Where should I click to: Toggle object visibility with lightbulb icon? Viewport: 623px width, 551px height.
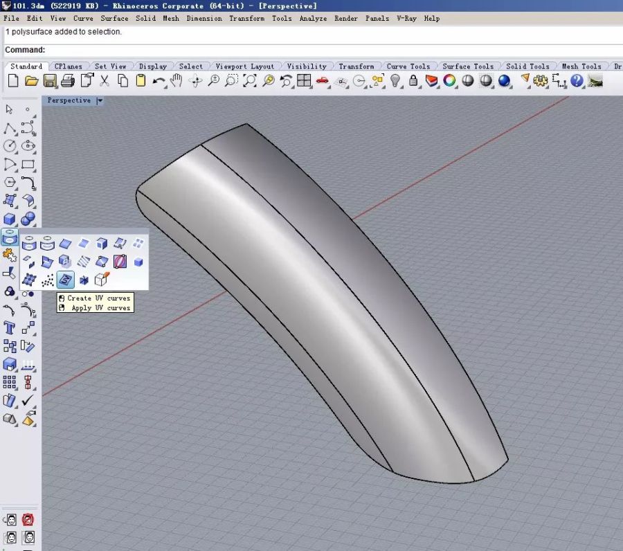396,81
